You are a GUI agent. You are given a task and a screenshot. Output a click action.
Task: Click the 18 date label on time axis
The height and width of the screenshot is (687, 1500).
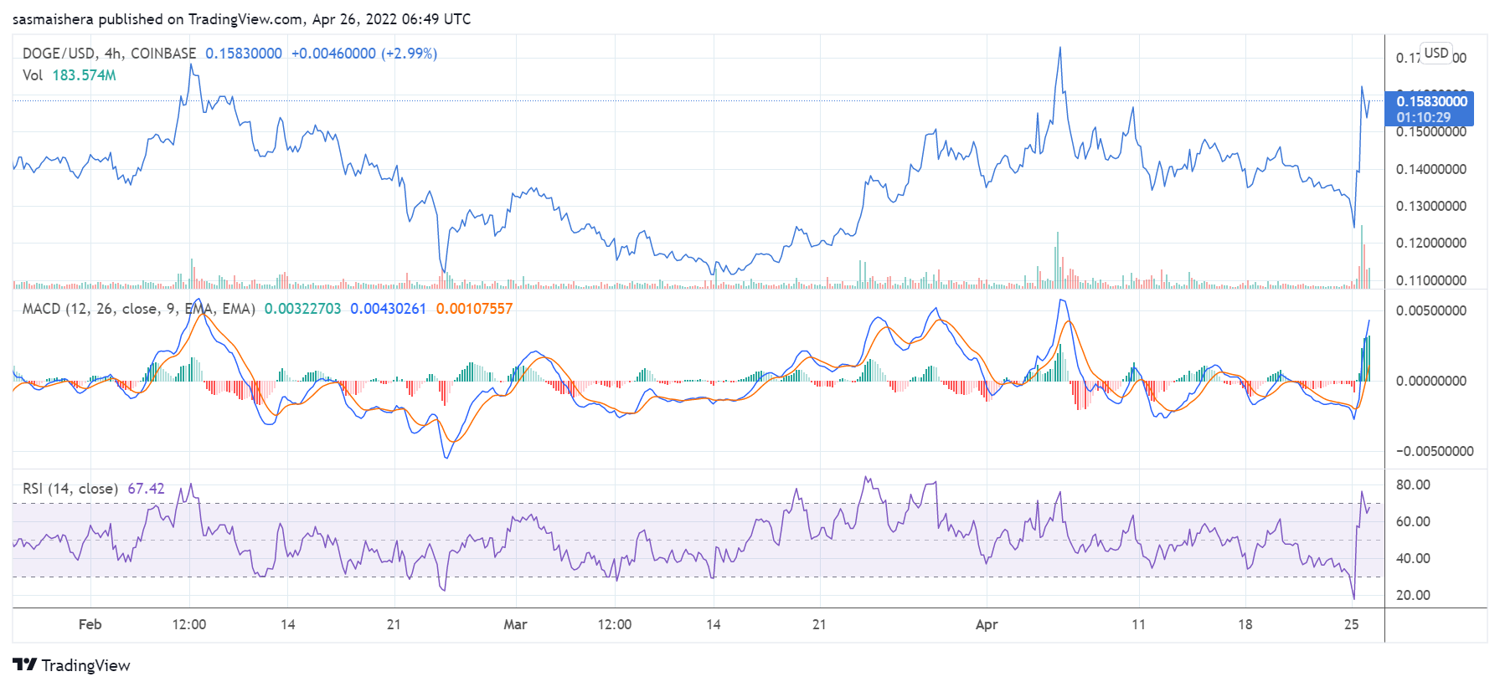coord(1245,624)
